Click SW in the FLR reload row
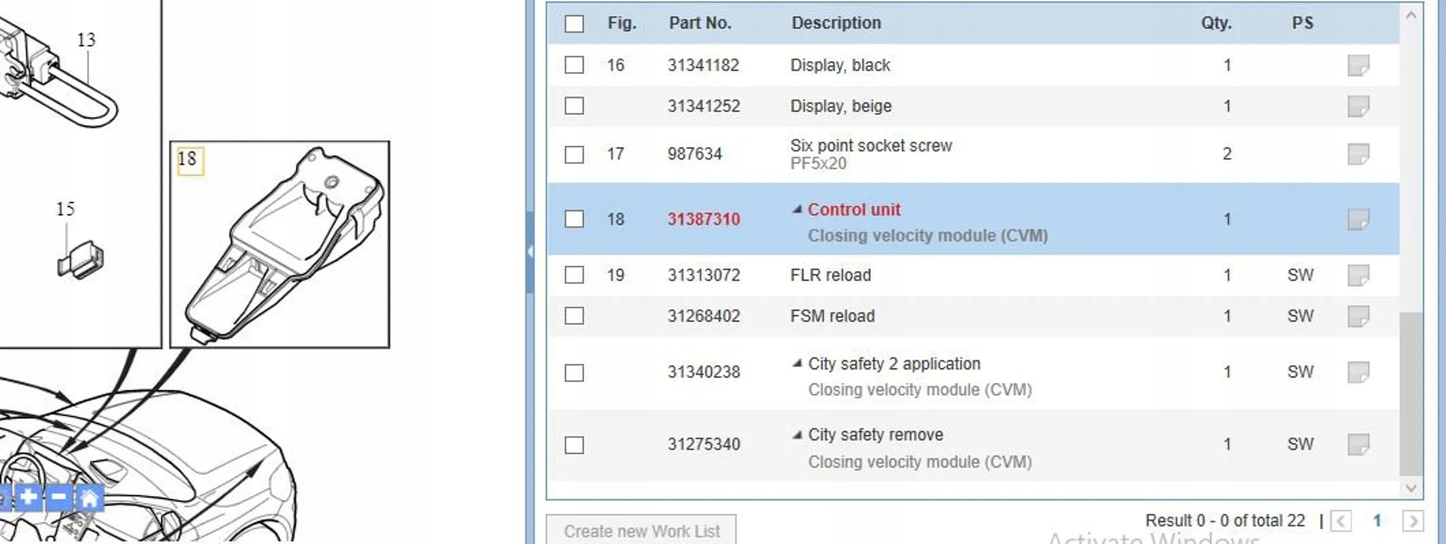Viewport: 1446px width, 544px height. point(1300,275)
